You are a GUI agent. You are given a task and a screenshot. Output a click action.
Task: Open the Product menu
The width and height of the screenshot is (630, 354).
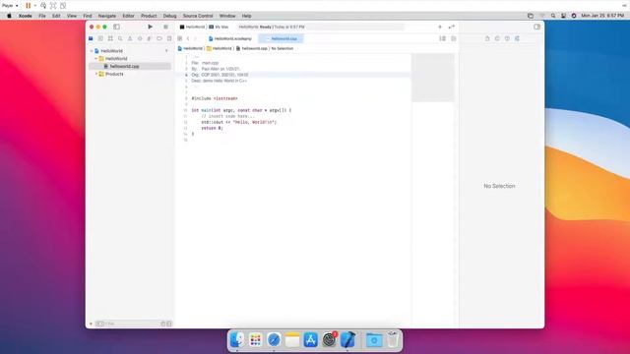coord(149,16)
